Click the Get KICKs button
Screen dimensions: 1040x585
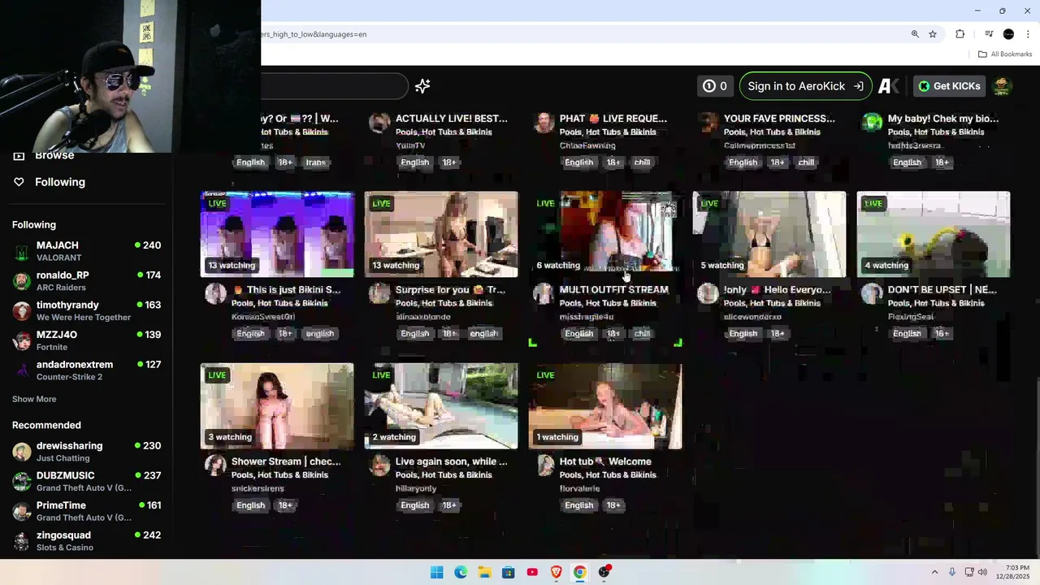click(948, 86)
